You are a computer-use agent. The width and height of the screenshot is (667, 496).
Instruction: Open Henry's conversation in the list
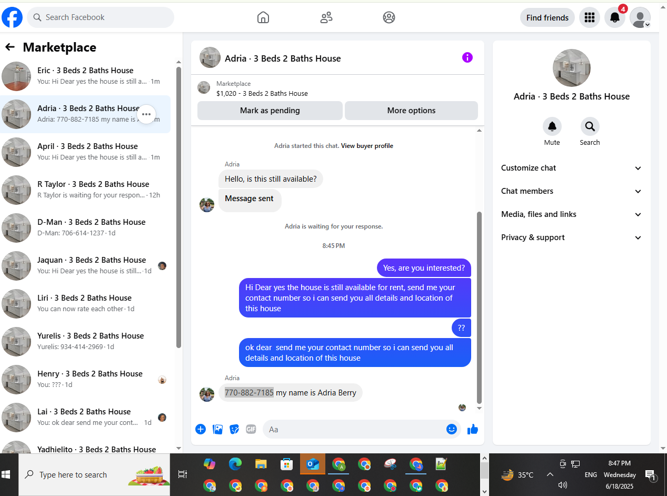86,380
